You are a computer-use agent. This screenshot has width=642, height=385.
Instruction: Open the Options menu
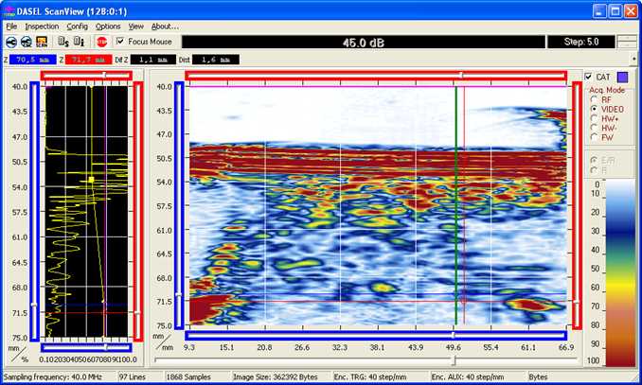point(108,26)
